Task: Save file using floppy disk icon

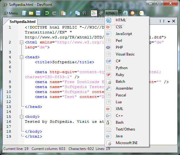Action: click(x=38, y=13)
